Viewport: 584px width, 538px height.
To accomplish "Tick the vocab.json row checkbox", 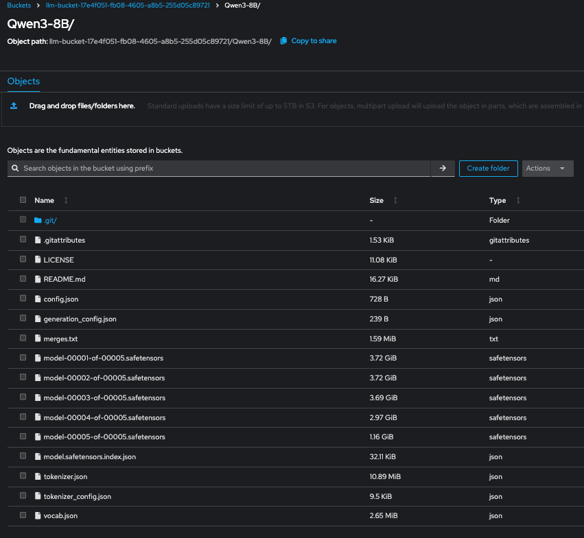I will tap(23, 515).
